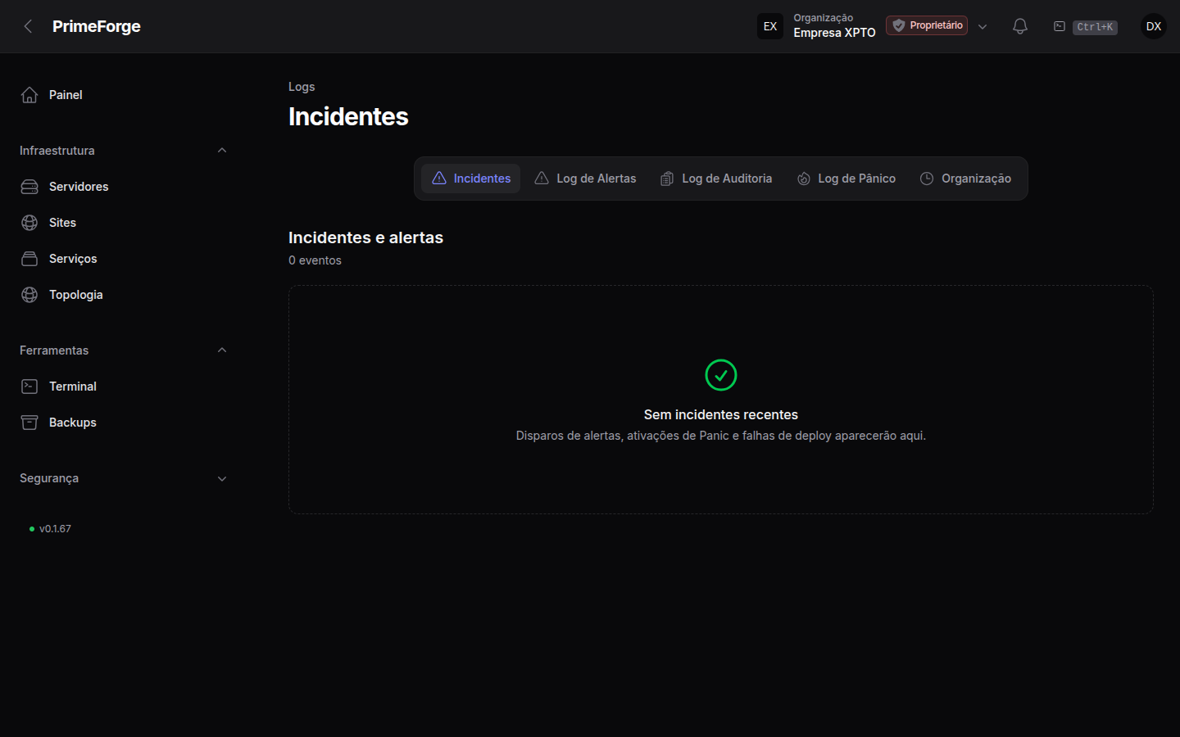
Task: Click the Incidentes page title
Action: click(x=348, y=116)
